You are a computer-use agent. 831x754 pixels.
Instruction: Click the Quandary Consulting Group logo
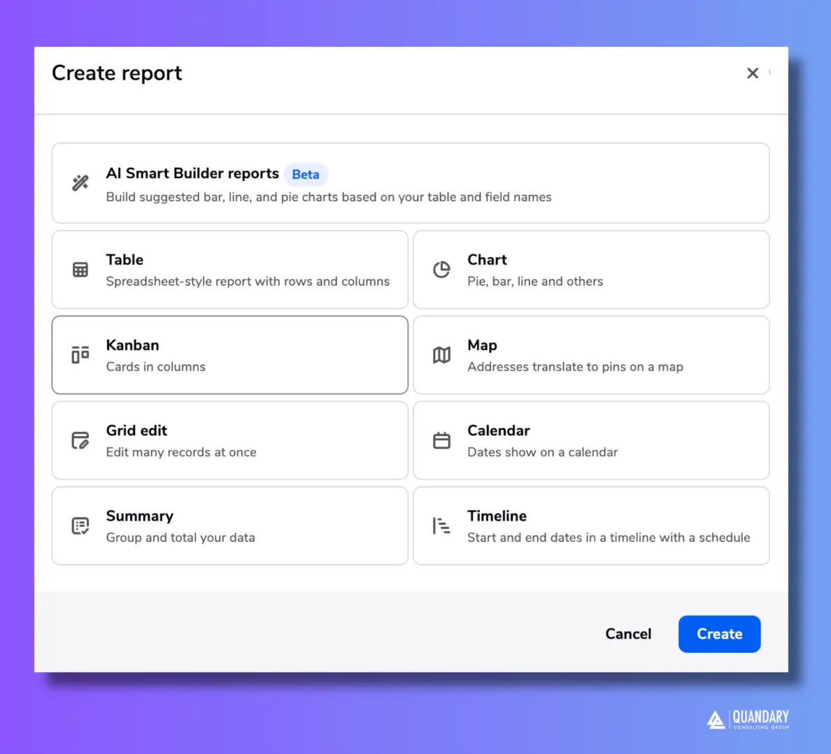coord(747,720)
